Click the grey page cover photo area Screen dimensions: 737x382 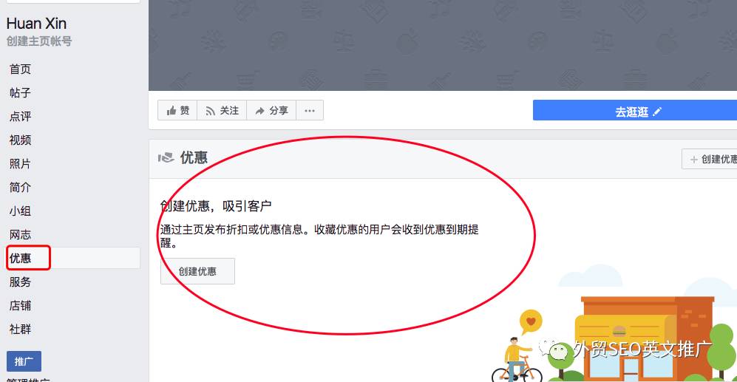(x=443, y=45)
